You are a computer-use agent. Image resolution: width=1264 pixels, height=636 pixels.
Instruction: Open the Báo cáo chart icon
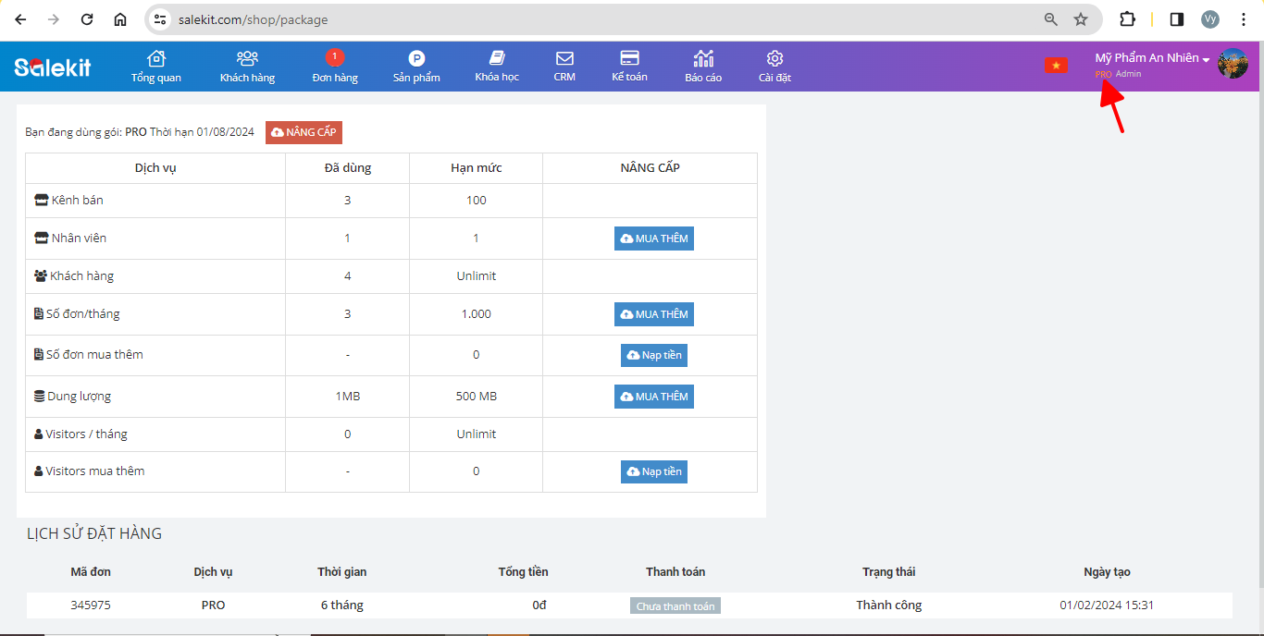click(703, 59)
